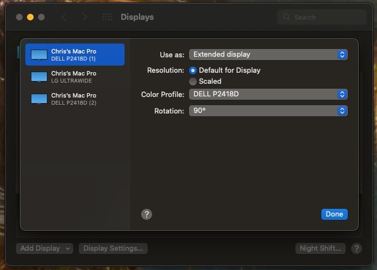
Task: Open the Use as dropdown
Action: point(268,55)
